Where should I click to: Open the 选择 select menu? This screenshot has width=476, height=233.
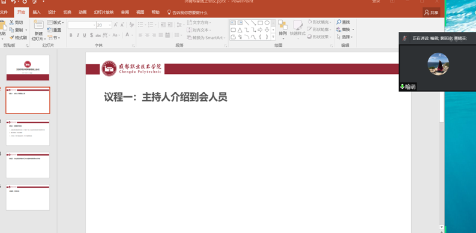tap(345, 37)
